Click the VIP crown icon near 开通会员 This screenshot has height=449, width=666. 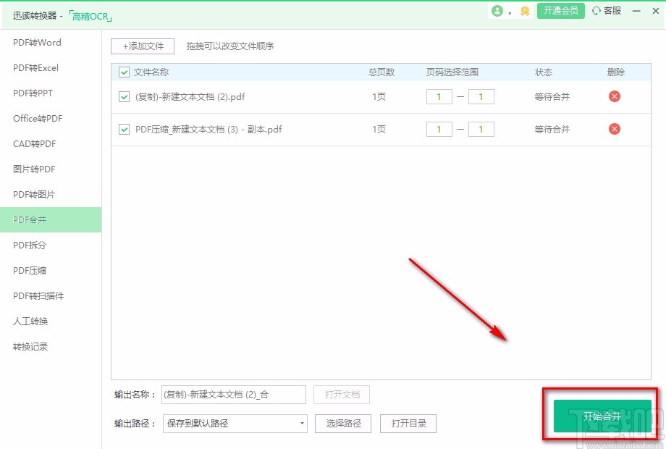point(523,12)
